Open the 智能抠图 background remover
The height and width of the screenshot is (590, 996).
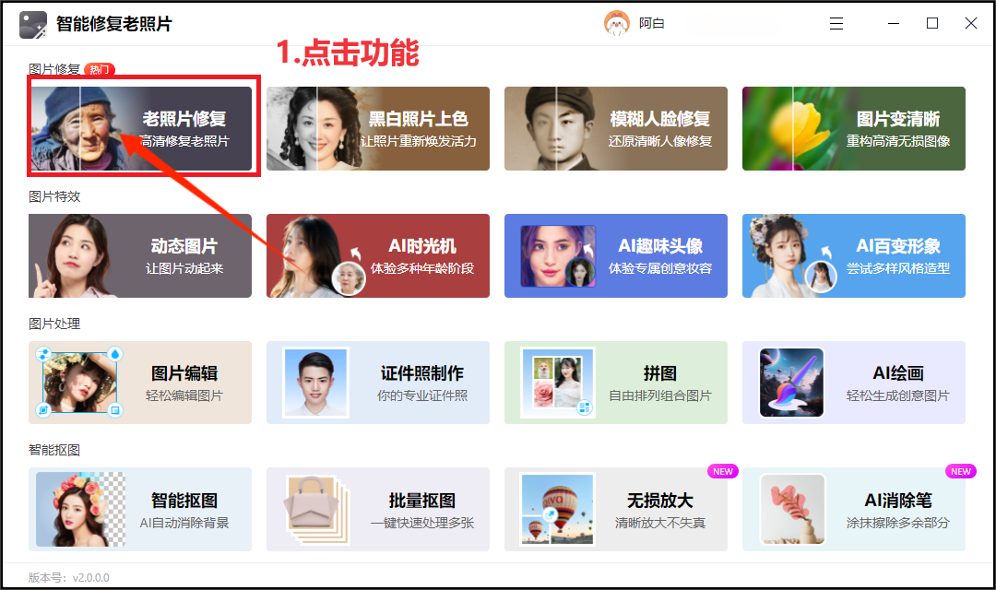coord(140,510)
